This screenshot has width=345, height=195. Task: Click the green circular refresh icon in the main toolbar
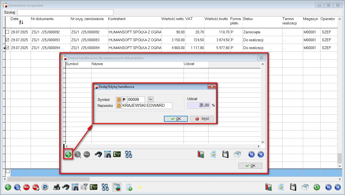click(317, 187)
